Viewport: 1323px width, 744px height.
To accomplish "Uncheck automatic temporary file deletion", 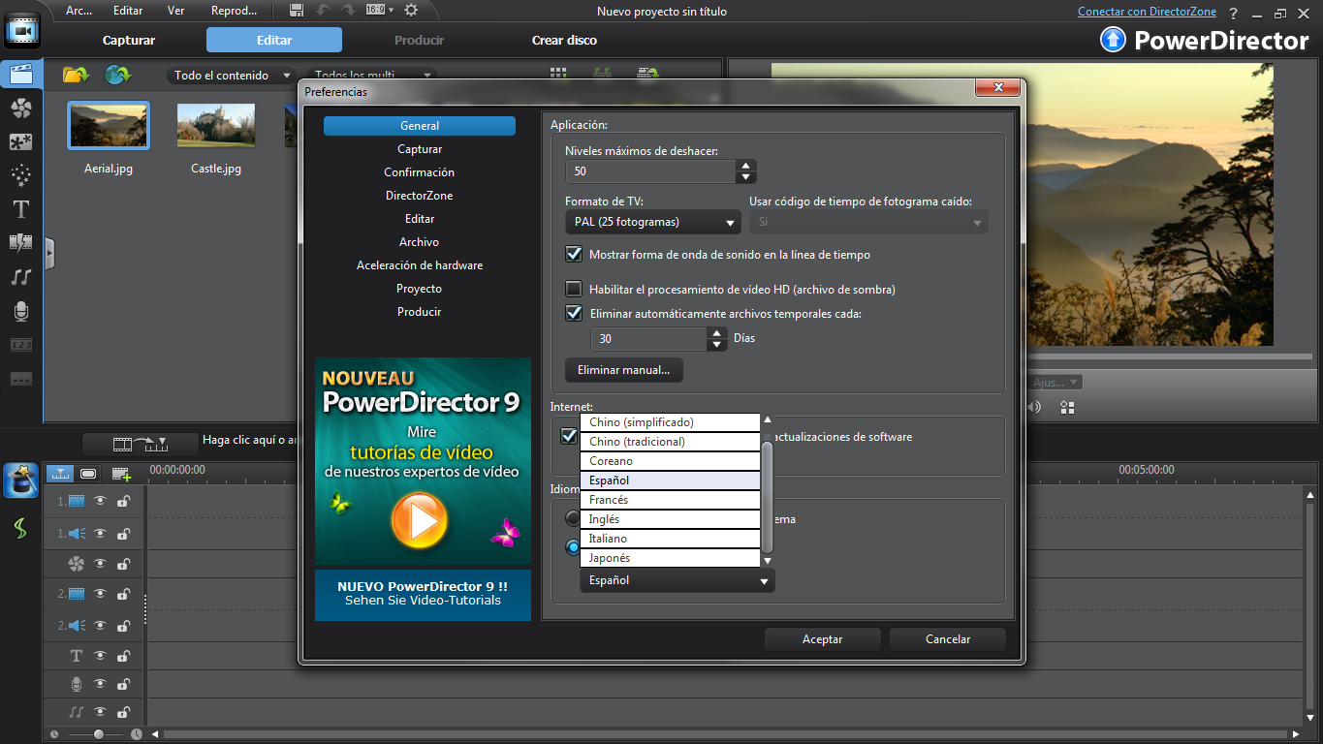I will click(574, 313).
